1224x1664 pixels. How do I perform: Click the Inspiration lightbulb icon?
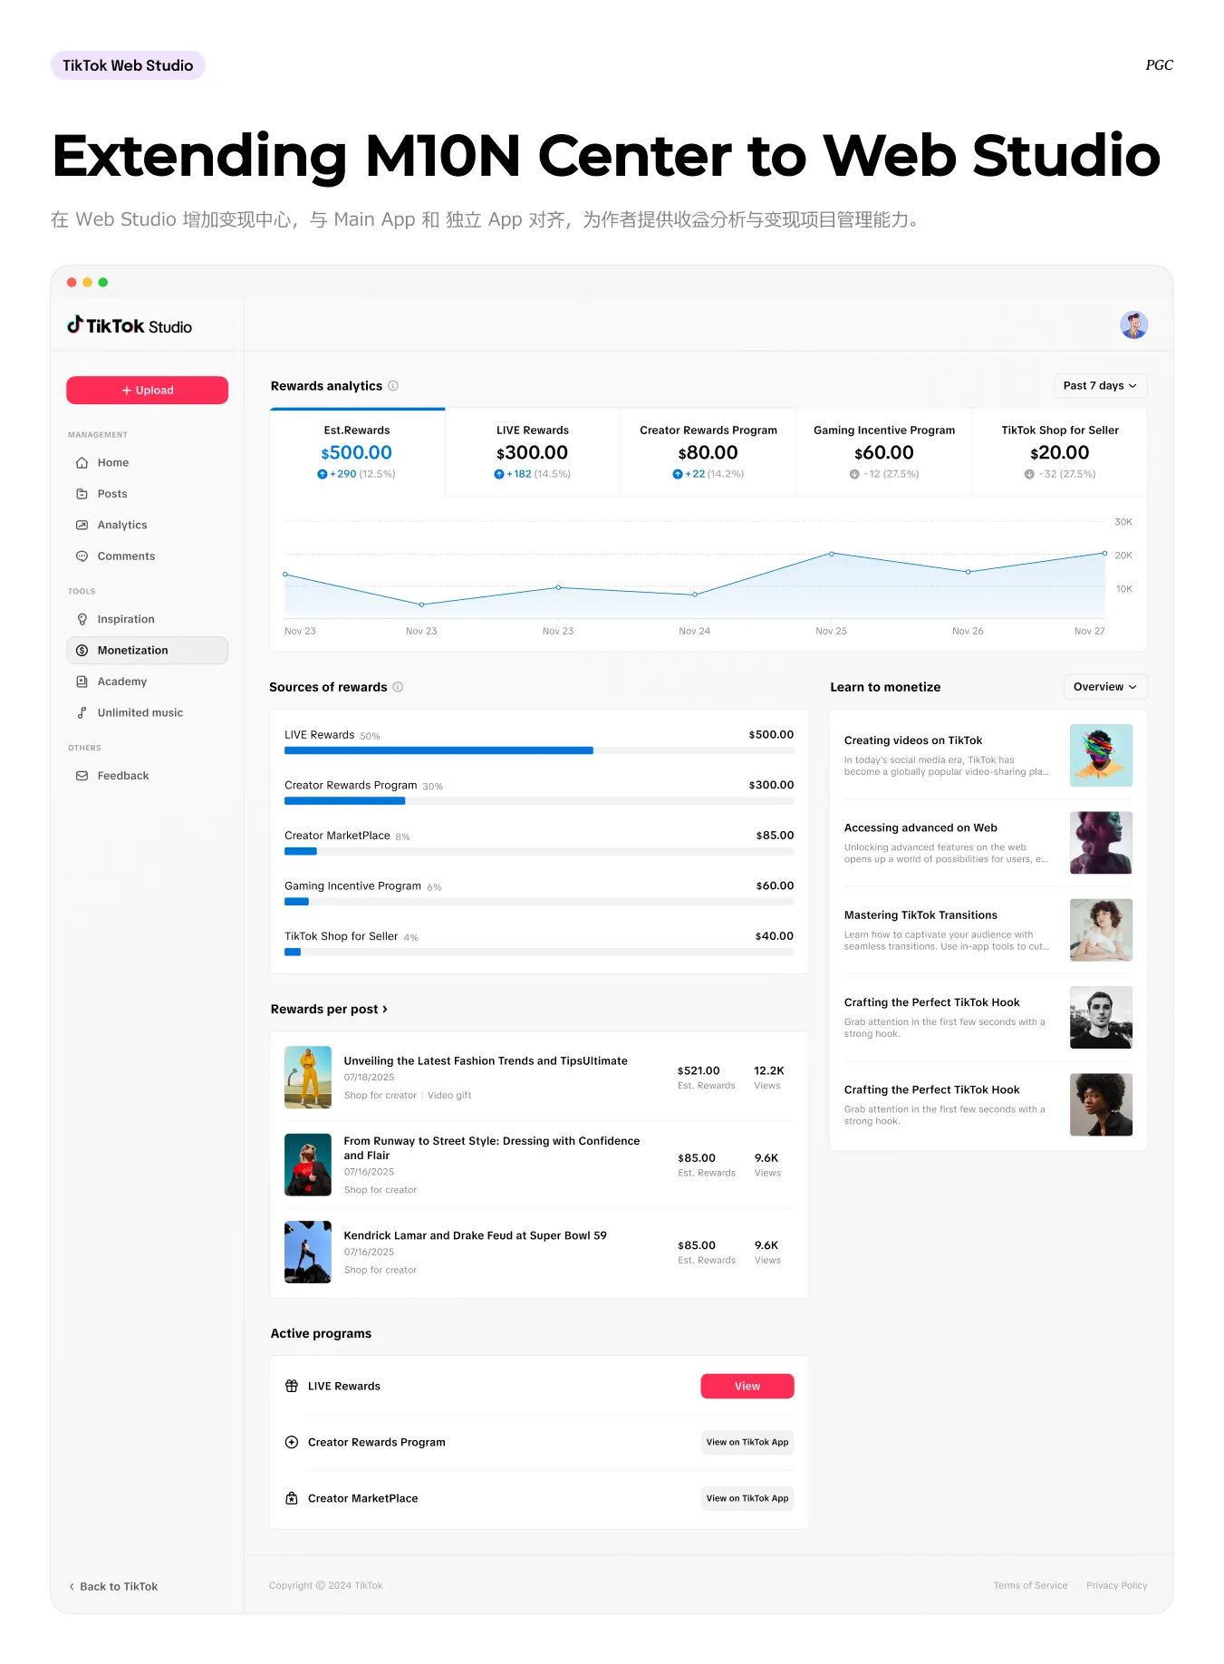(x=82, y=619)
